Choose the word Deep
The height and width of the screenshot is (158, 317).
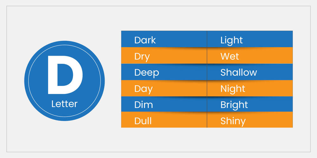146,72
